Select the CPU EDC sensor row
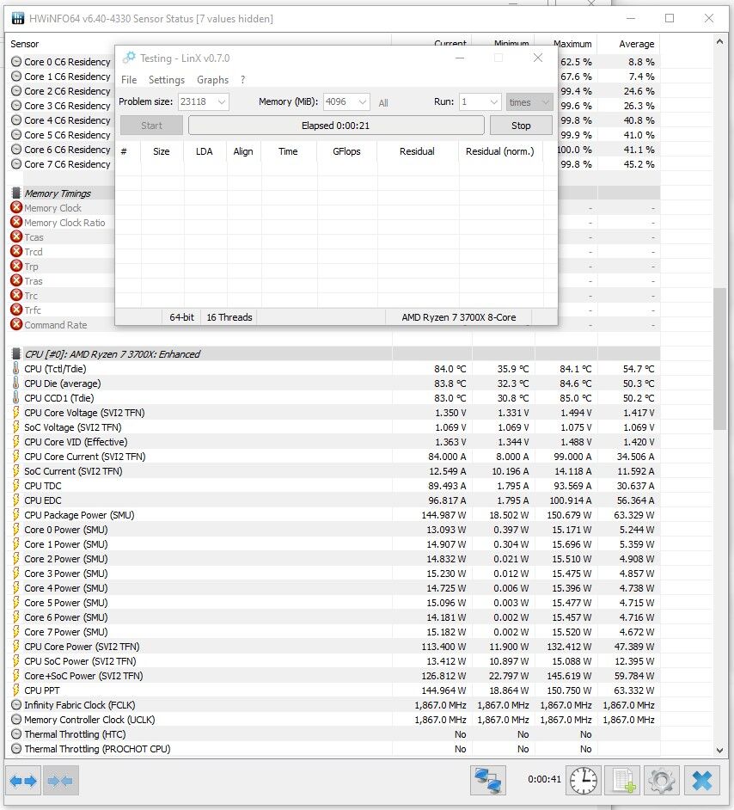 pos(333,500)
